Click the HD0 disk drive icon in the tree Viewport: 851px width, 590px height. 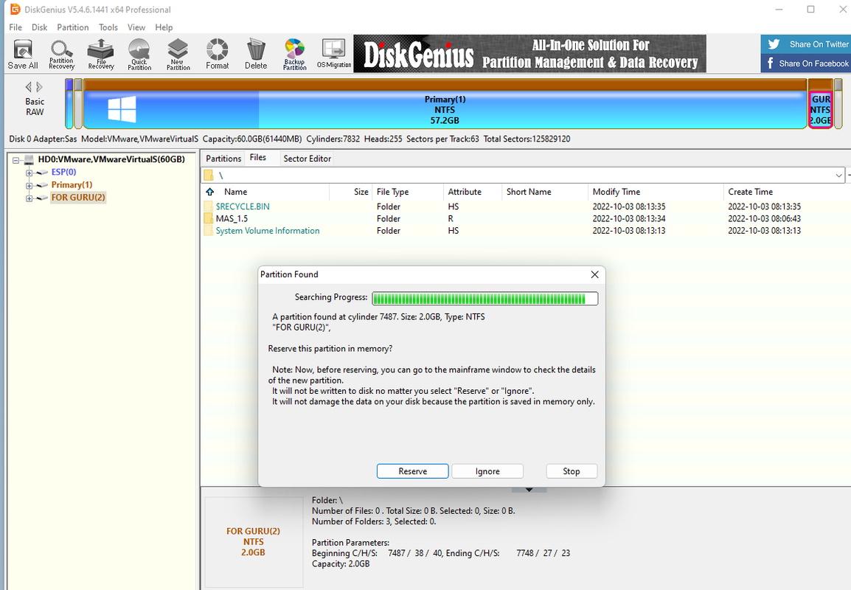[29, 159]
